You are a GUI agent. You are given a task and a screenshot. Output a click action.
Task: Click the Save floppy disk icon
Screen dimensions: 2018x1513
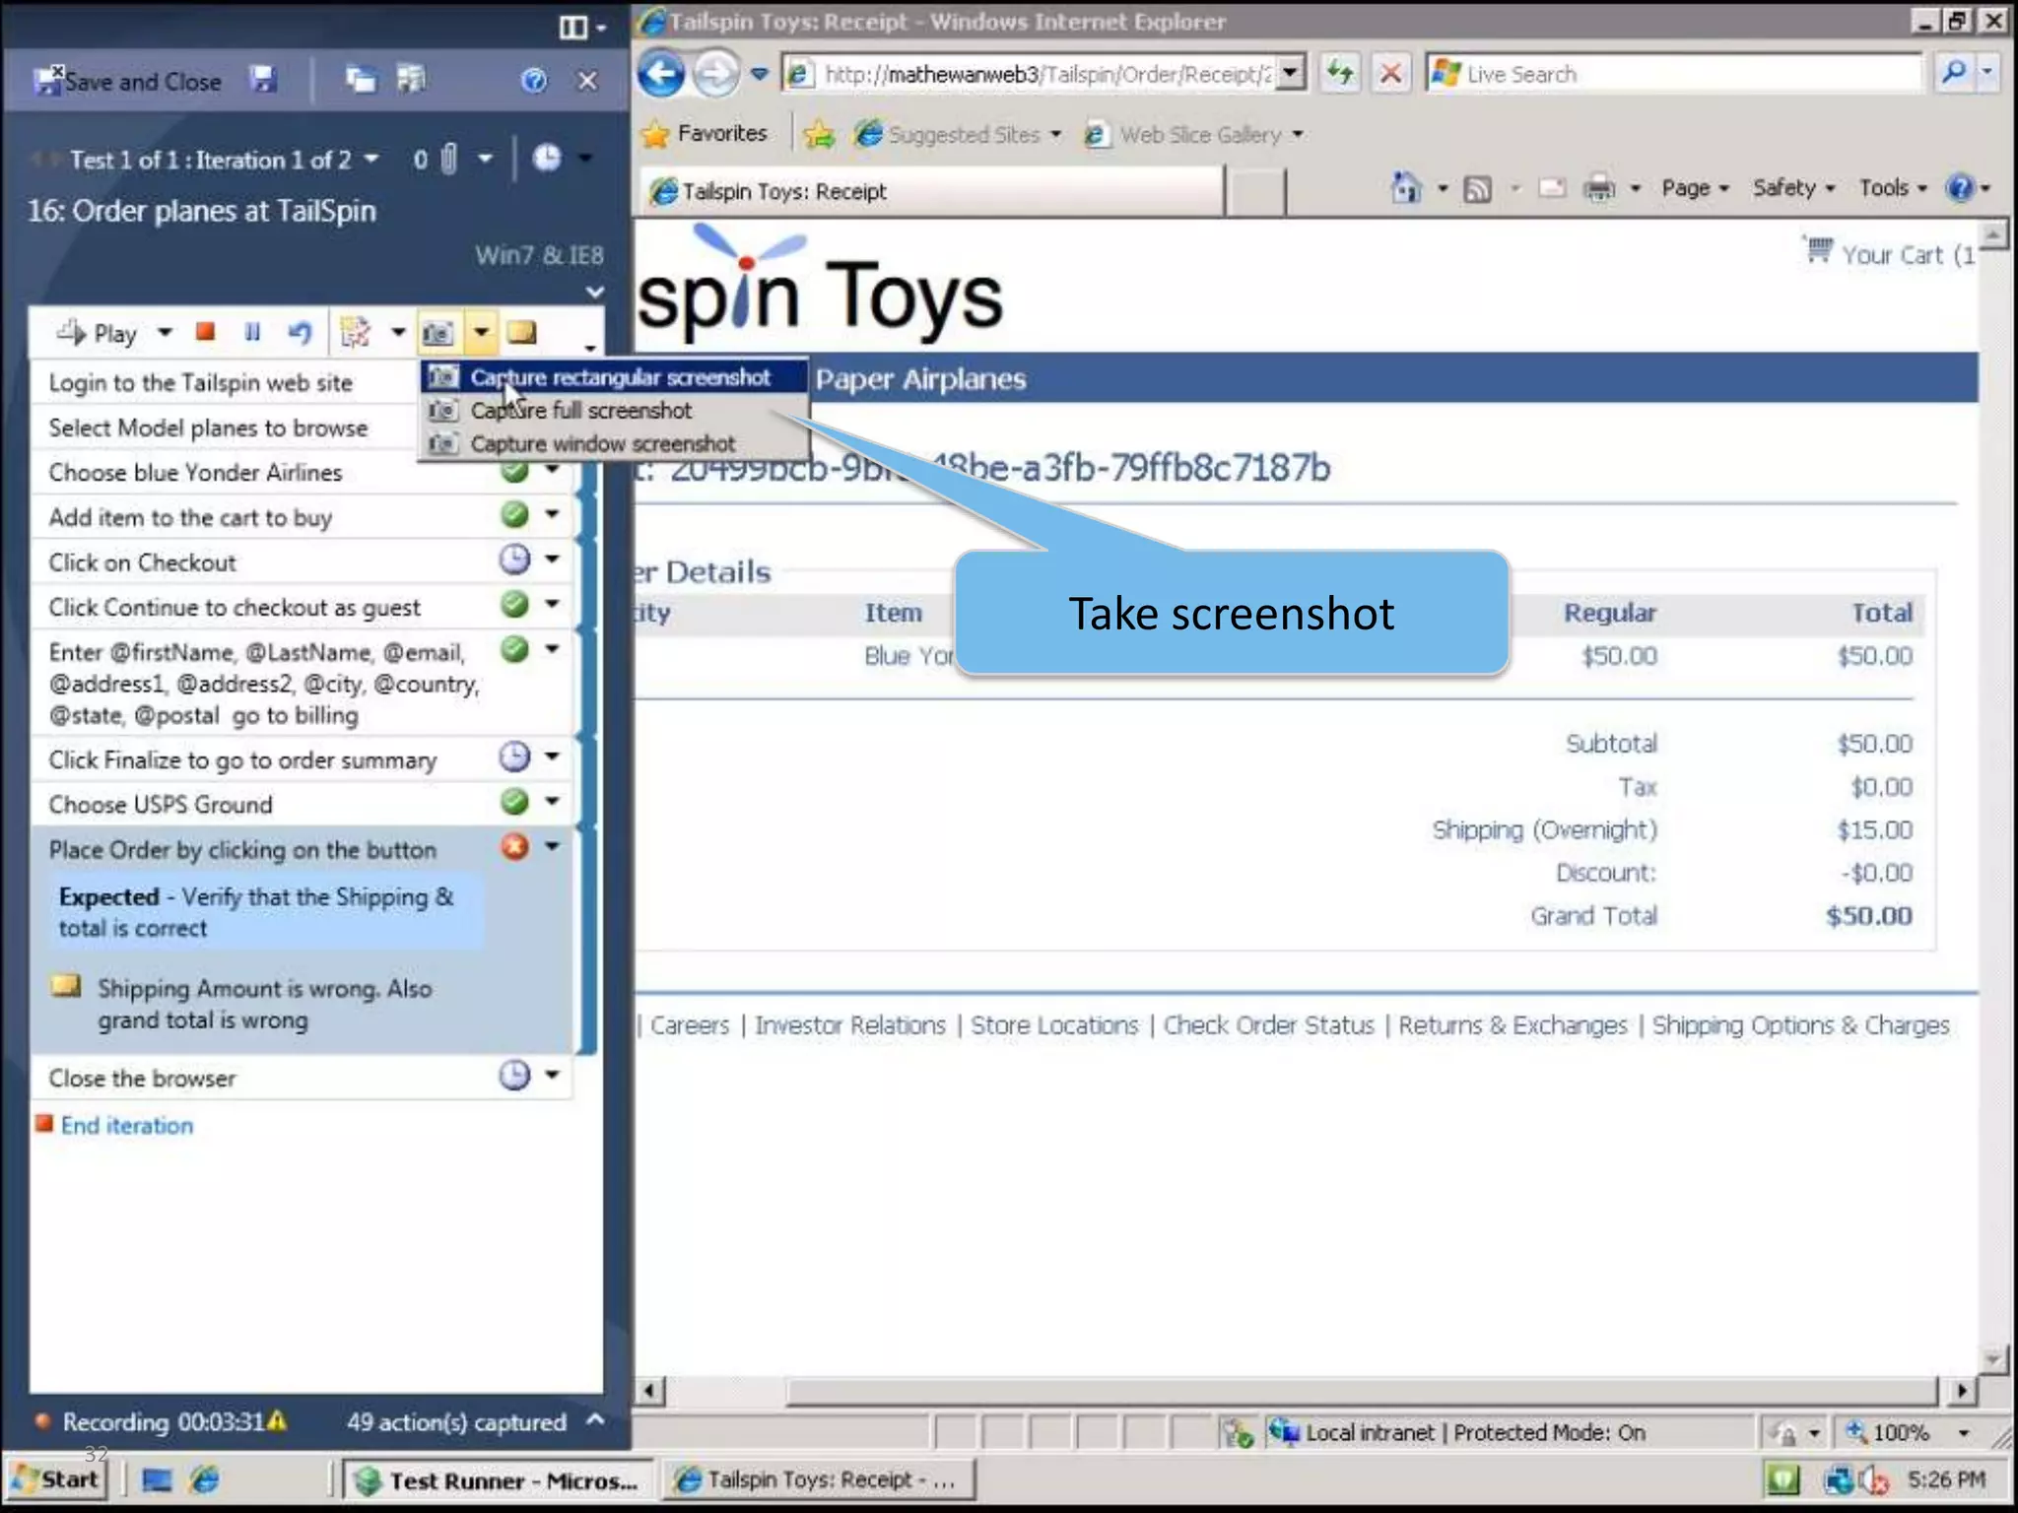(x=263, y=80)
